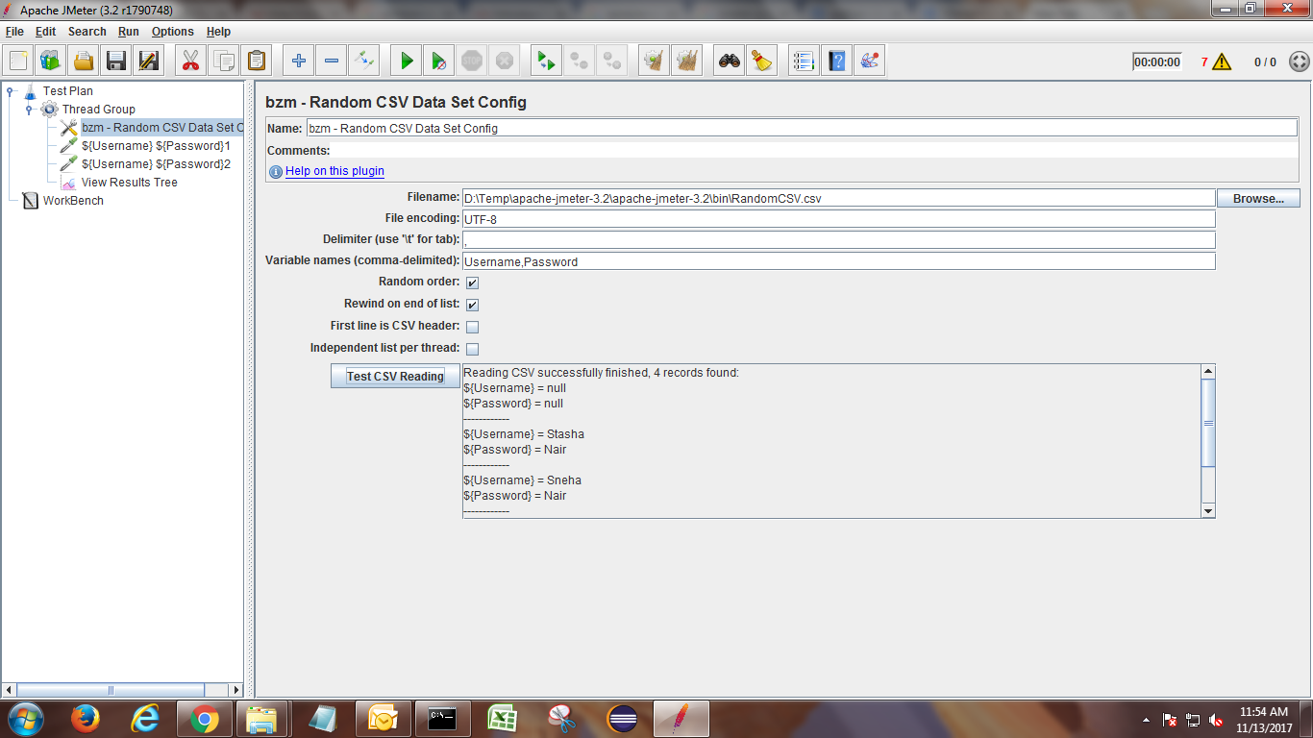Screen dimensions: 1313x738
Task: Select ${Username} ${Password}2 sampler in tree
Action: (x=156, y=164)
